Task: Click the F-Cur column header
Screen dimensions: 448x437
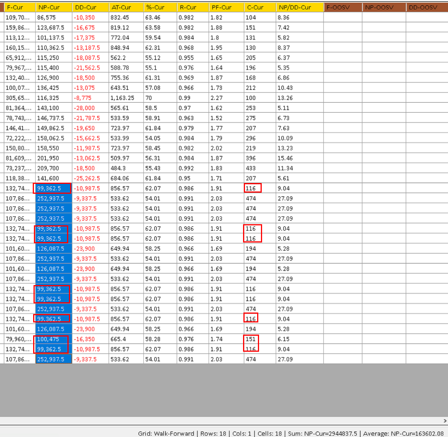Action: point(19,7)
